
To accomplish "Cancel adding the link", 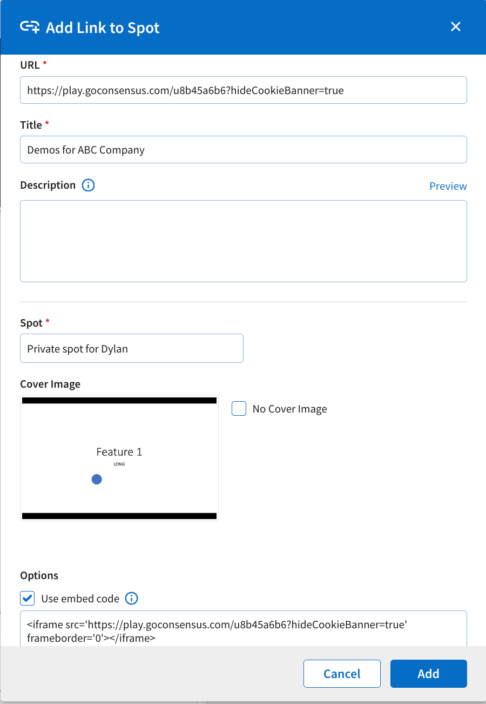I will click(342, 674).
